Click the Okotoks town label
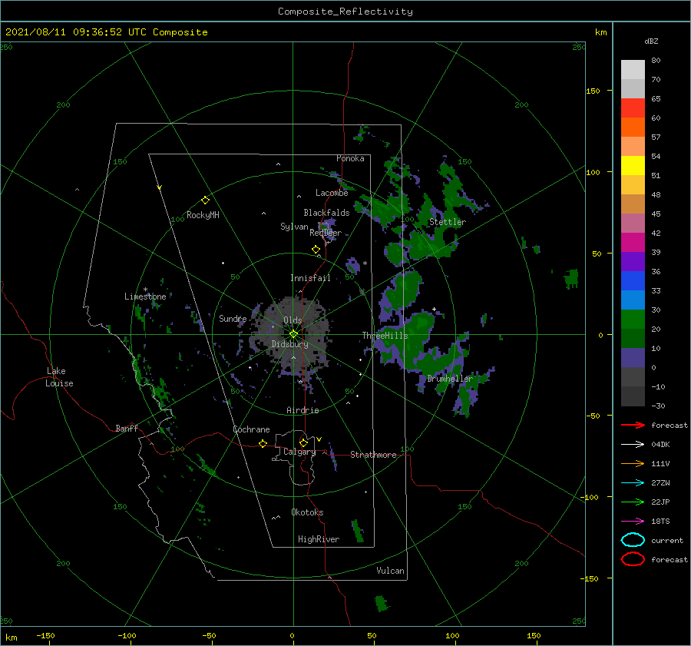 tap(307, 512)
